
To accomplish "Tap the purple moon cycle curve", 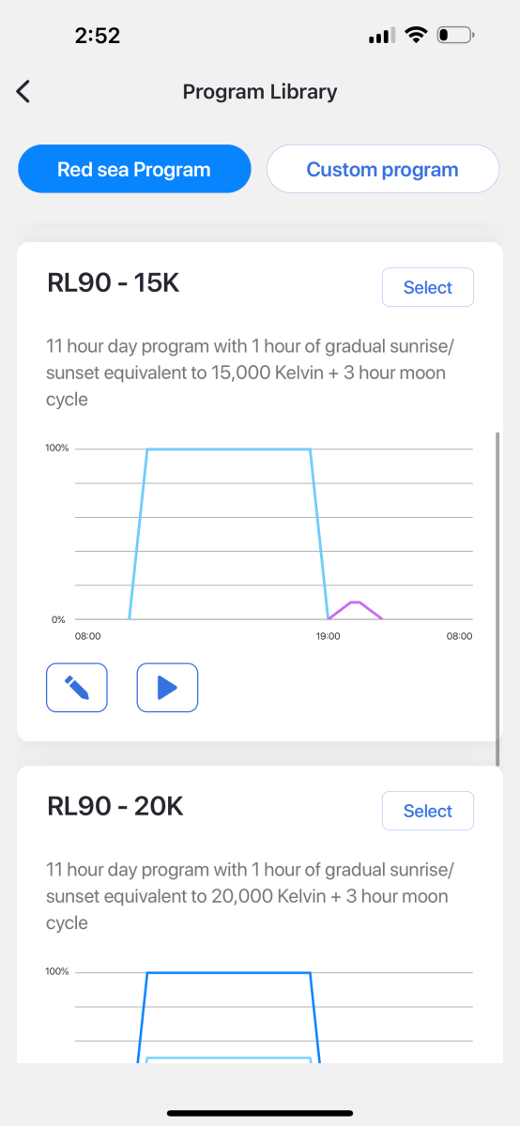I will tap(355, 609).
